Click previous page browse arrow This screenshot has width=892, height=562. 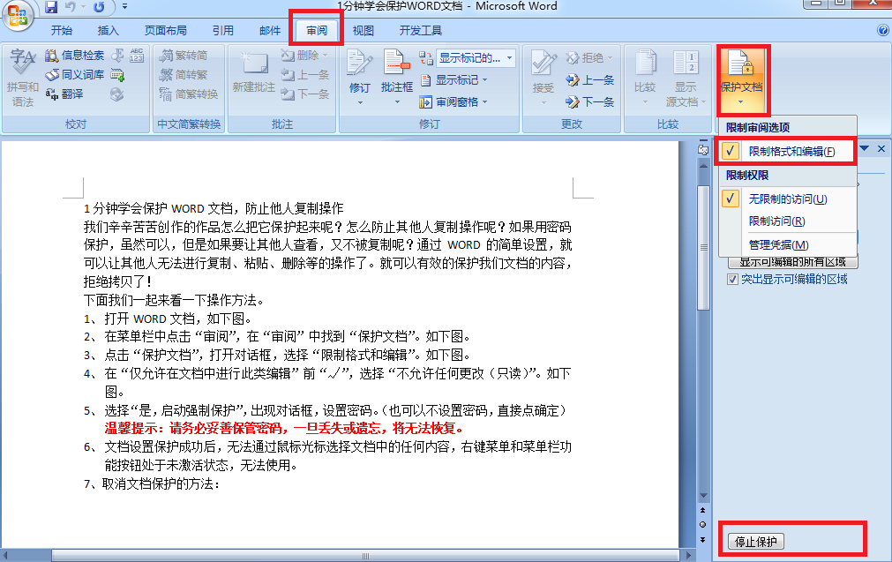pyautogui.click(x=703, y=510)
